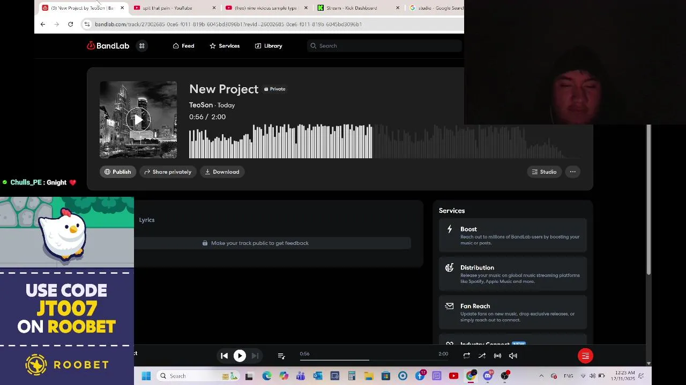Open the project in Studio
The image size is (686, 385).
[x=544, y=172]
